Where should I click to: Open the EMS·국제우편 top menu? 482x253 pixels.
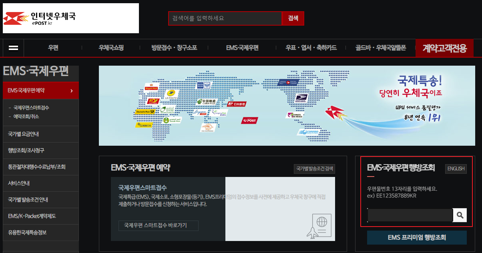(242, 48)
